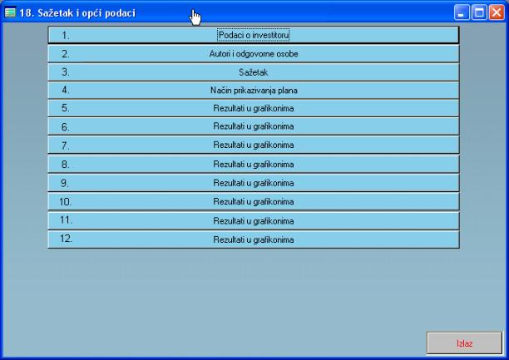Maximize the Sažetak i opći podaci window
Image resolution: width=509 pixels, height=360 pixels.
[x=479, y=12]
